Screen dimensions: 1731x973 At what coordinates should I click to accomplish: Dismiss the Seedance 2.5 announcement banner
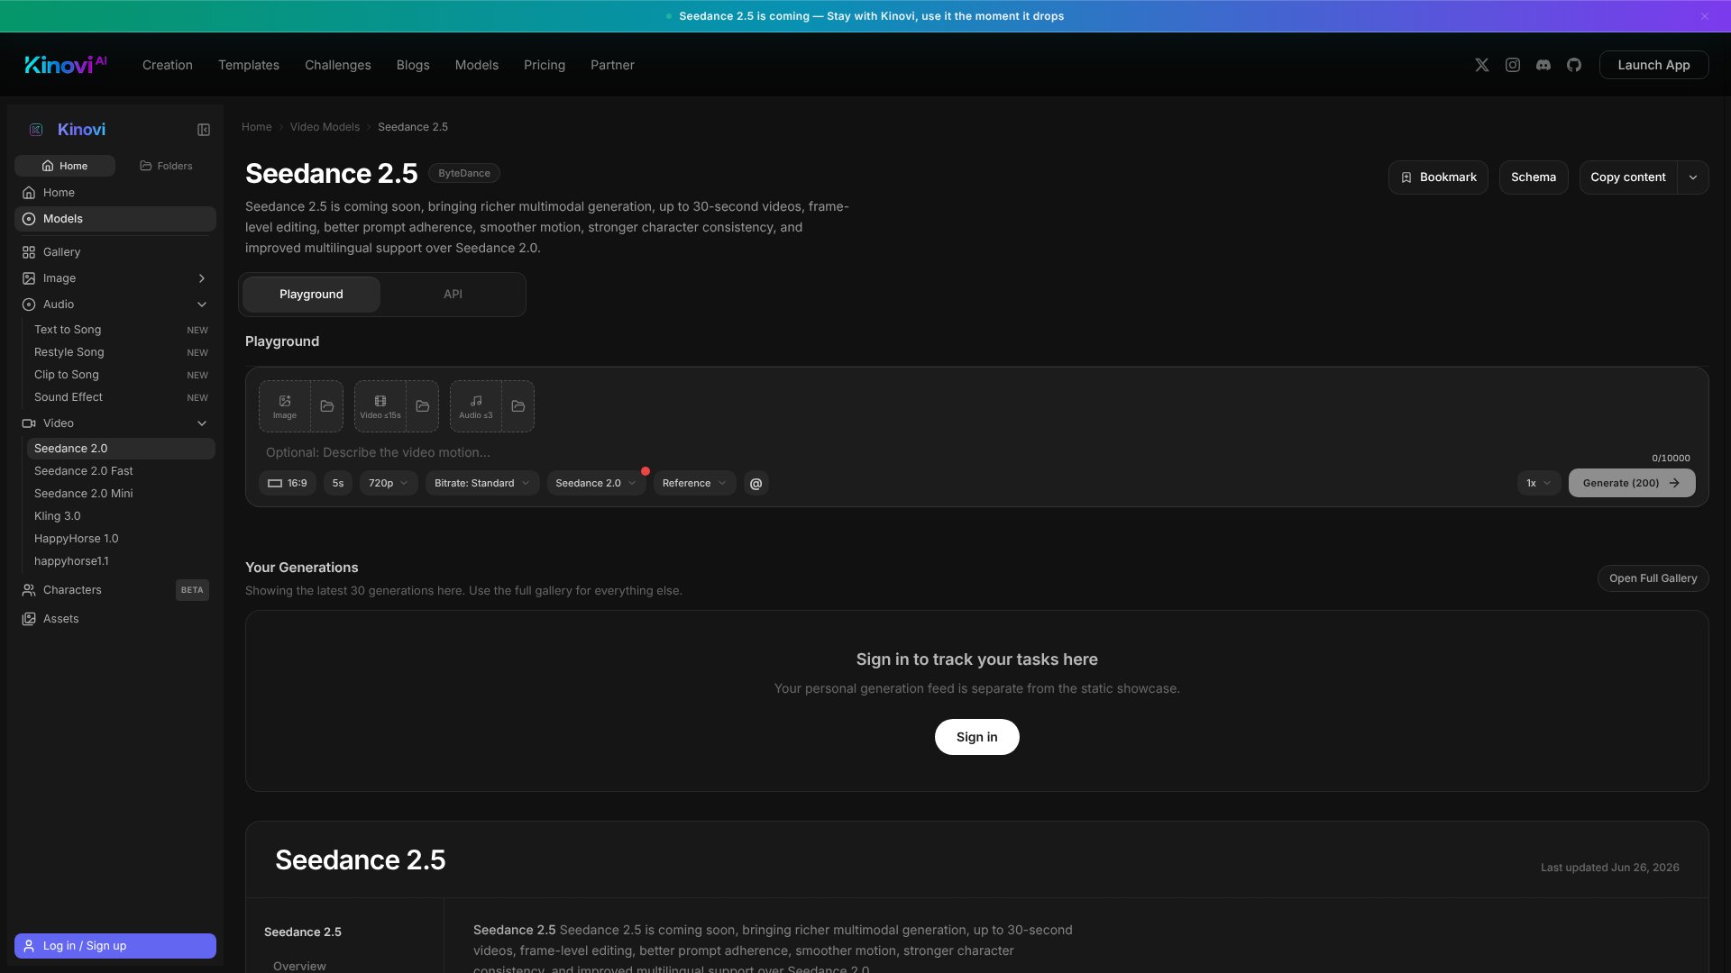click(x=1705, y=16)
